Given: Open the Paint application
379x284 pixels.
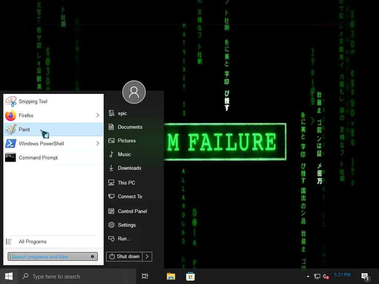Looking at the screenshot, I should click(x=53, y=129).
